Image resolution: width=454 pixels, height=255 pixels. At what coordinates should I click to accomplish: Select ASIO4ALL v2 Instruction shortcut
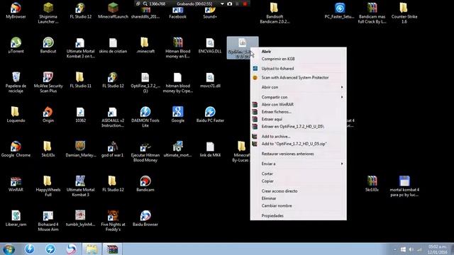112,117
